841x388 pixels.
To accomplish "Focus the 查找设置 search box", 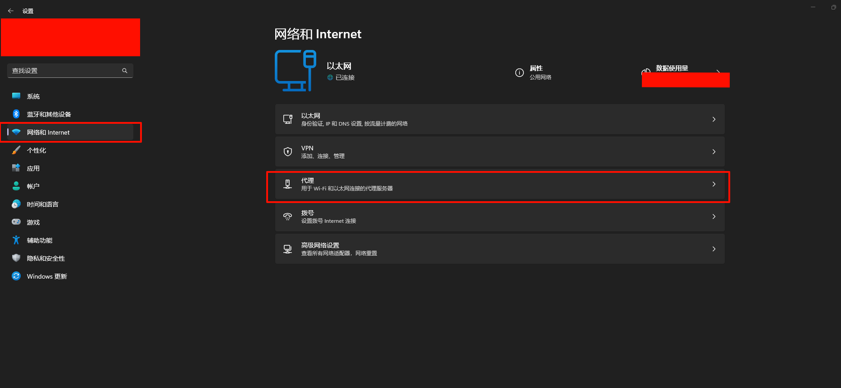I will coord(65,71).
